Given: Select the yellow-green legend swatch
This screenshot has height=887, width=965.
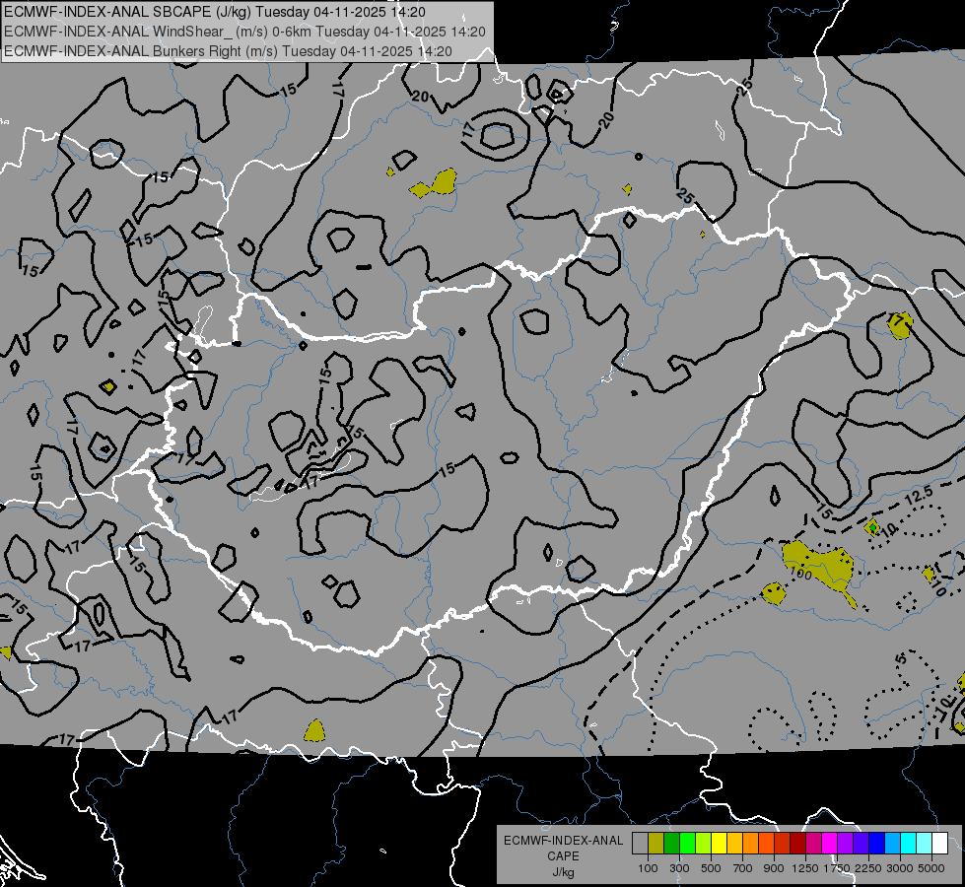Looking at the screenshot, I should pyautogui.click(x=704, y=844).
